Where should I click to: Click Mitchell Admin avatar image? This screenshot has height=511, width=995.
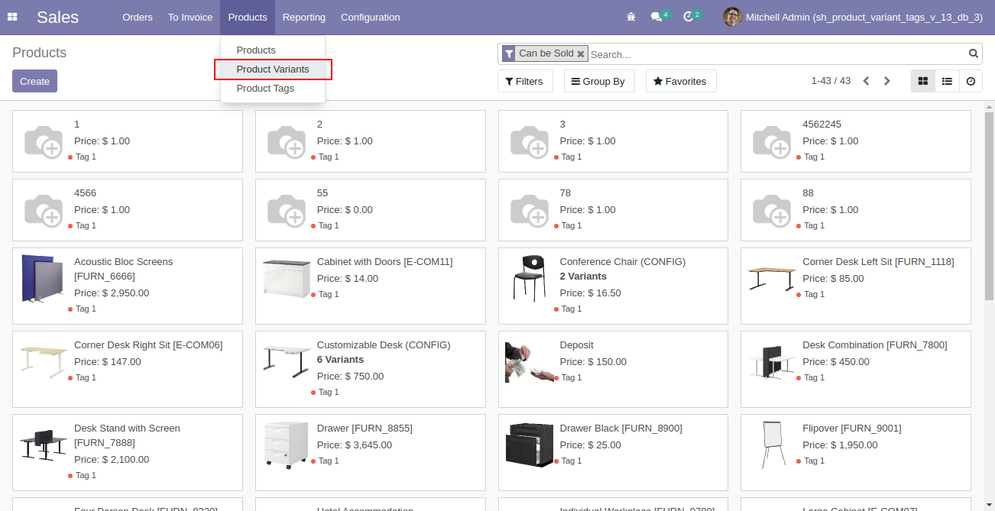click(x=732, y=17)
